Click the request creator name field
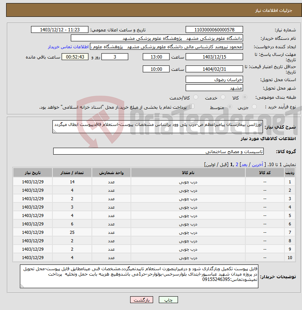Viewport: 302px width, 310px height. click(167, 47)
